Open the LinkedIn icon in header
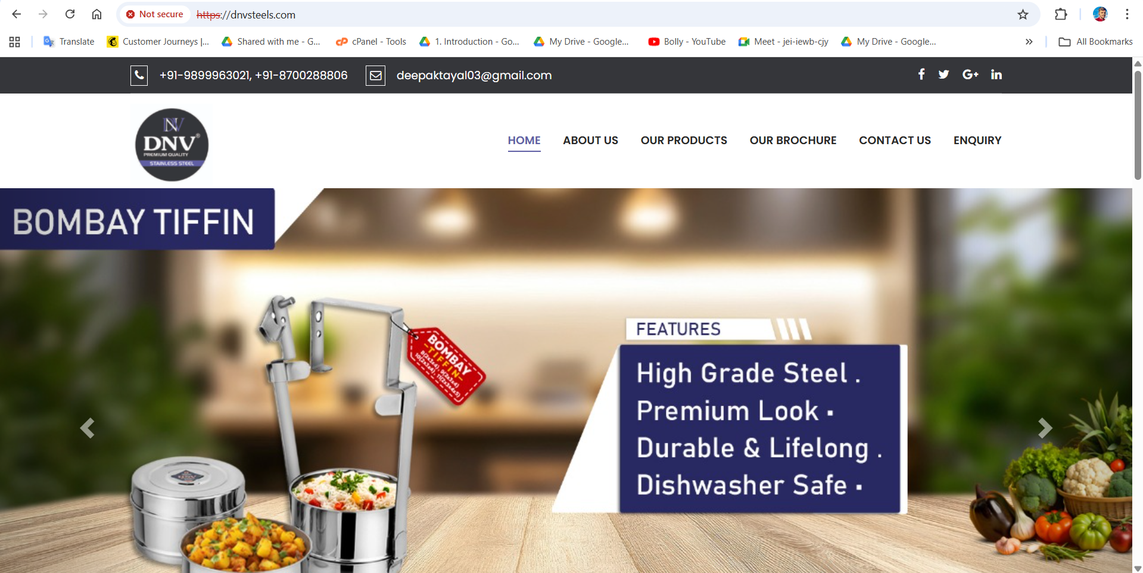 [996, 74]
